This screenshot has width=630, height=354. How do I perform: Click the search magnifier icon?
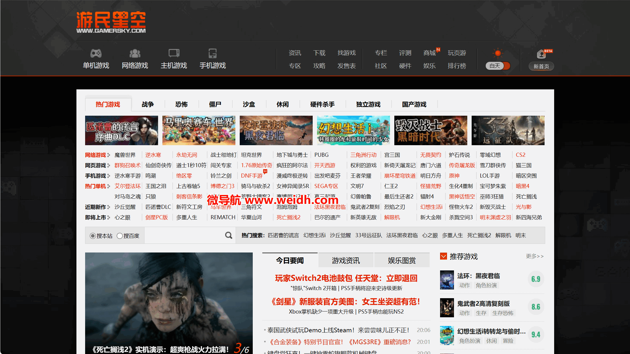pyautogui.click(x=228, y=235)
